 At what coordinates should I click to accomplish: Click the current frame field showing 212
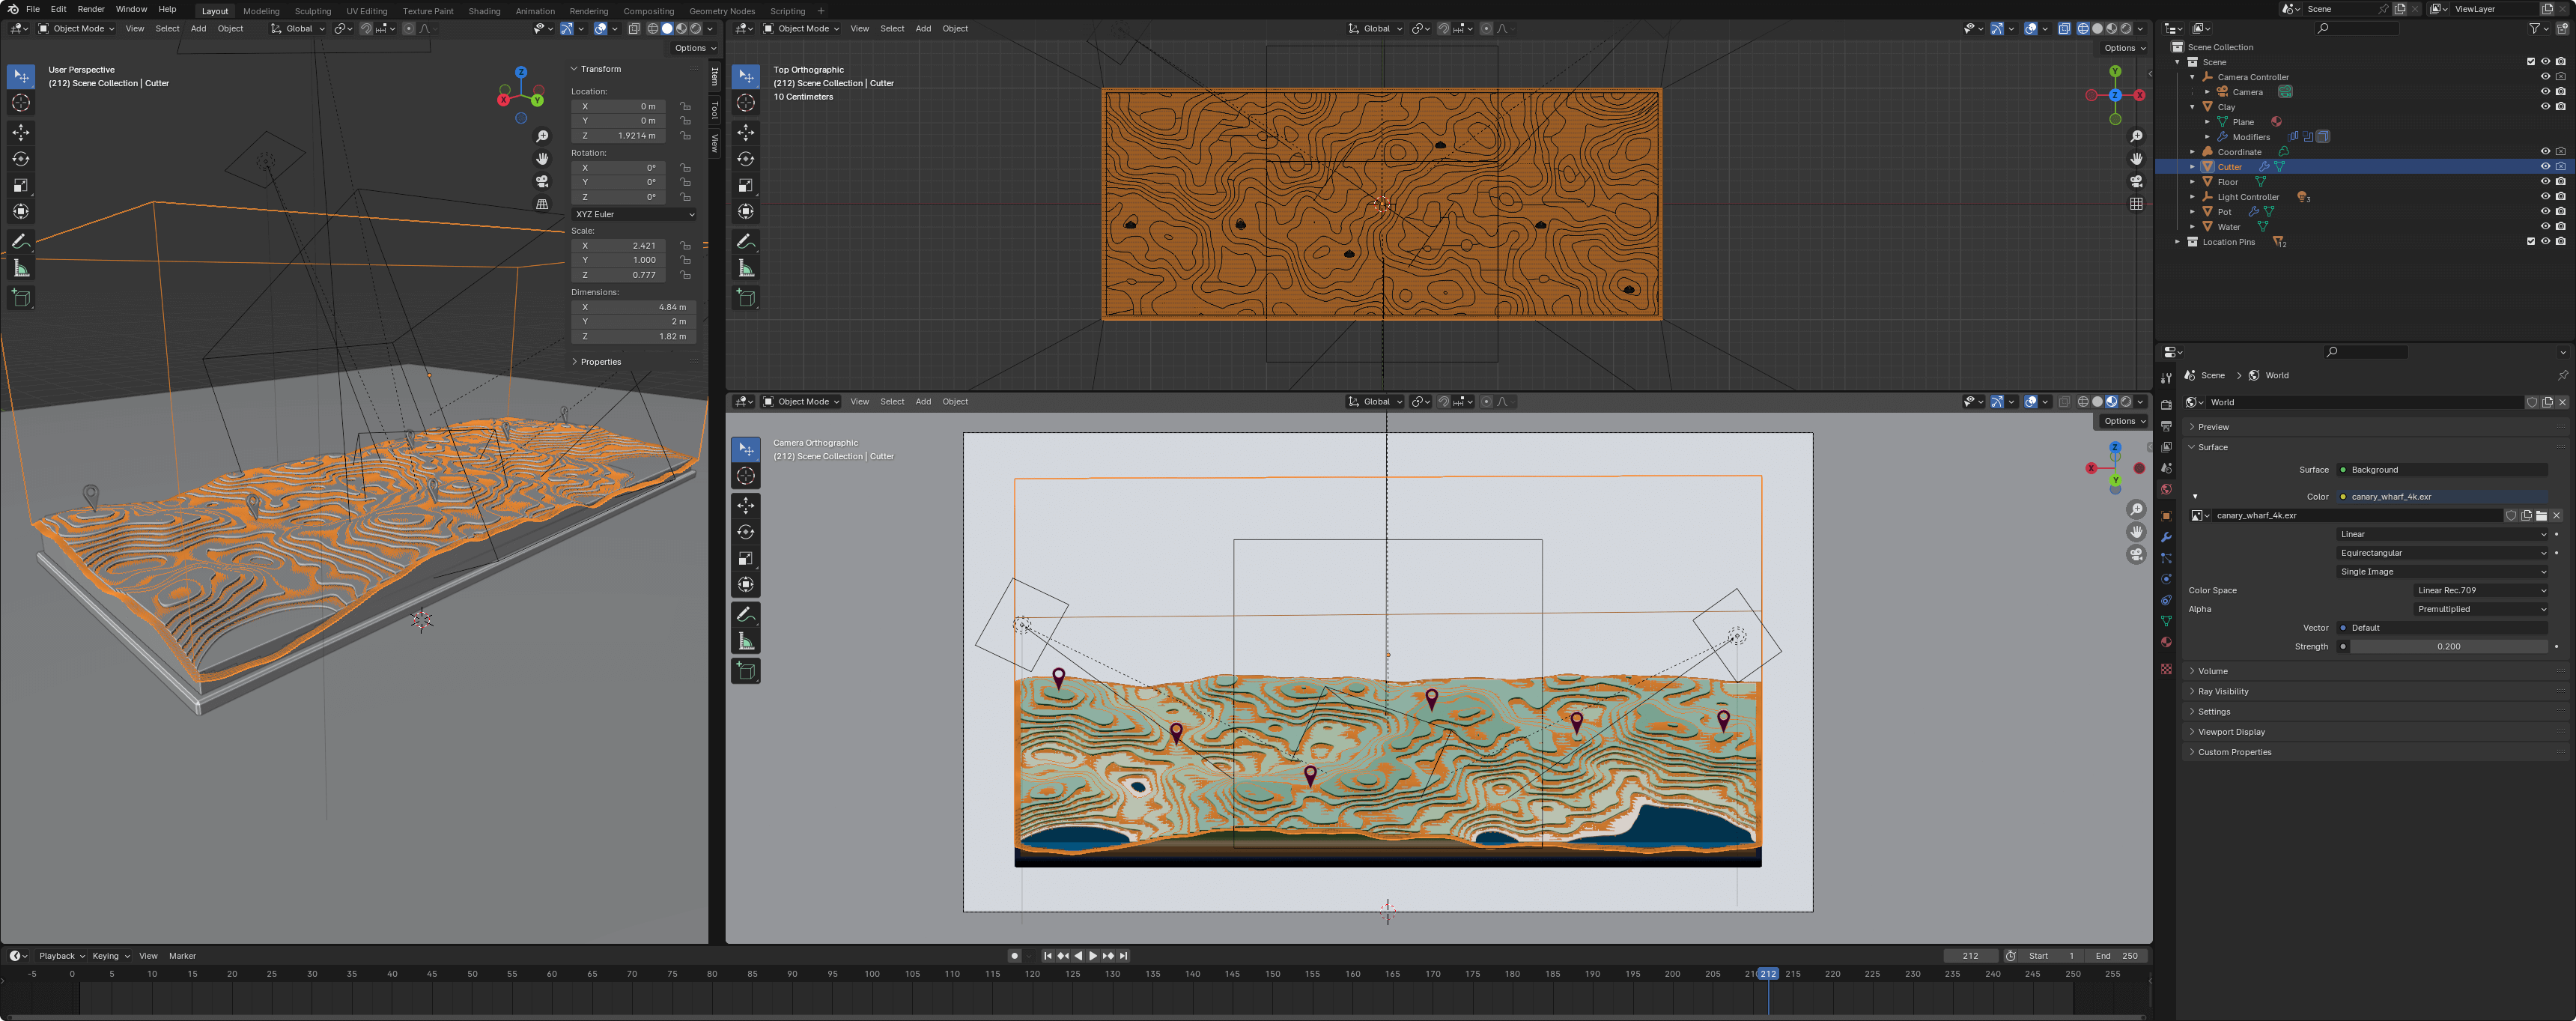pyautogui.click(x=1970, y=956)
